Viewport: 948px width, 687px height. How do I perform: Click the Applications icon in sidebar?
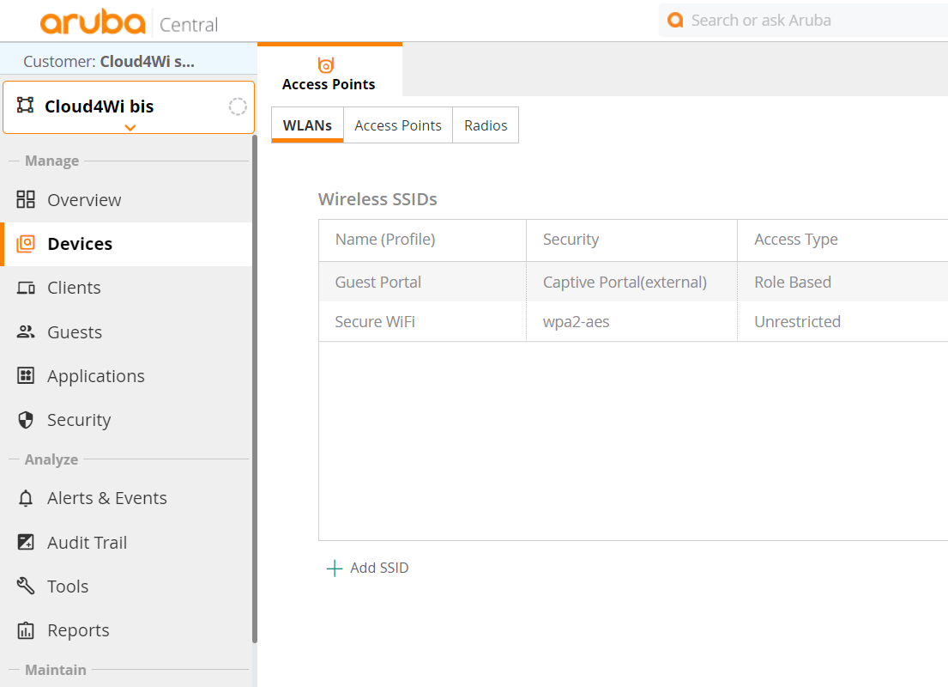(x=26, y=376)
